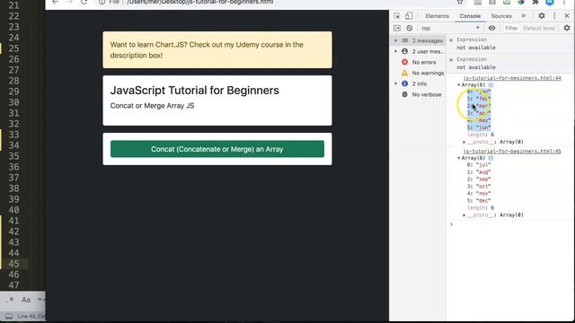Open Chrome's three-dot menu in the browser toolbar

pyautogui.click(x=564, y=2)
